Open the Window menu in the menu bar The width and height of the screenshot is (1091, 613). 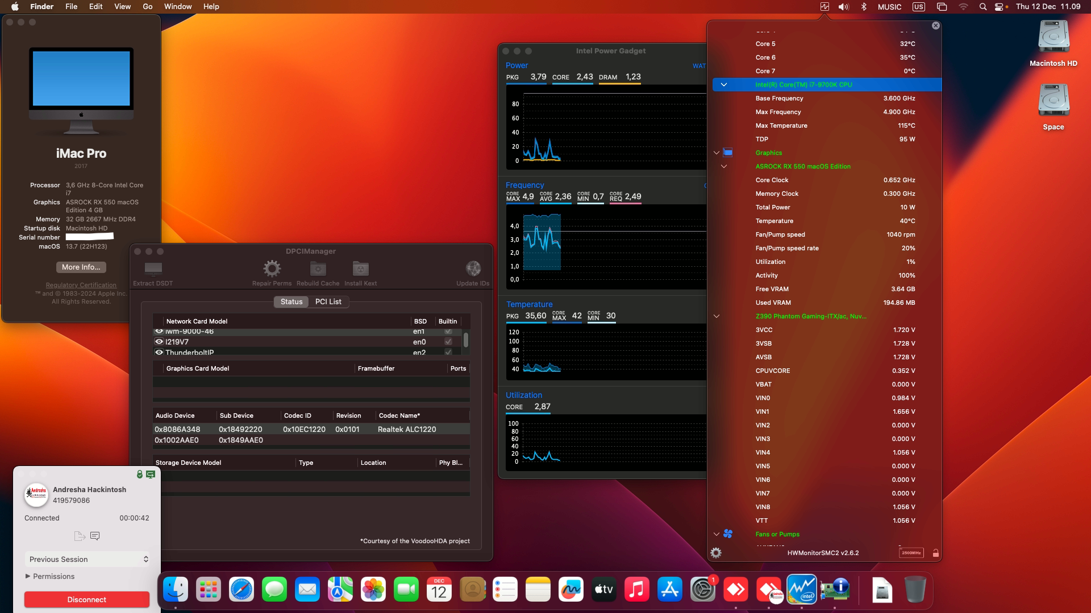point(177,6)
